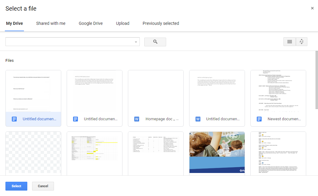Open the search filter dropdown arrow
The width and height of the screenshot is (318, 196).
136,42
